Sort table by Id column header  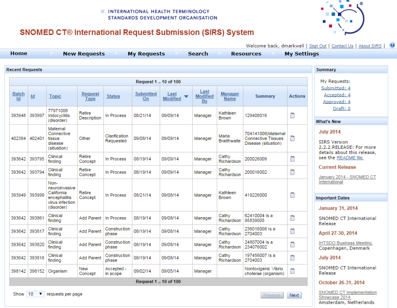point(33,96)
